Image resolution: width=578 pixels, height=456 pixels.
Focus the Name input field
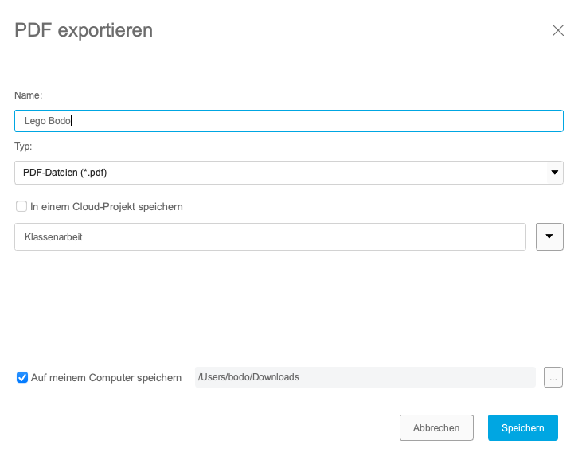tap(318, 121)
